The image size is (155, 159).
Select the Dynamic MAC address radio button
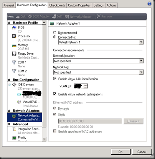coord(54,108)
